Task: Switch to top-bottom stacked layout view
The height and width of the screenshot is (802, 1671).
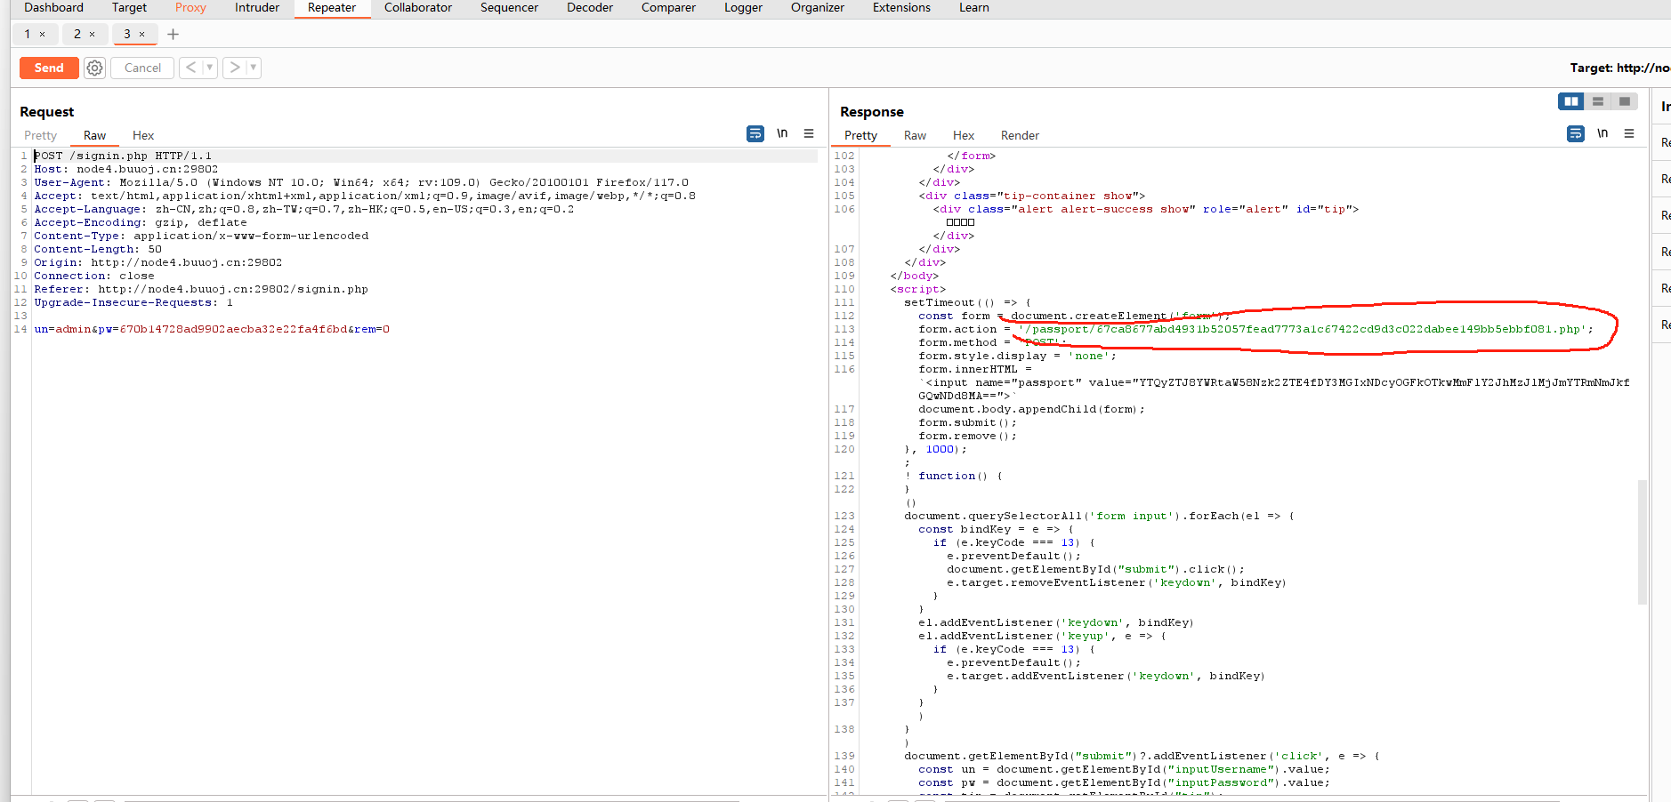Action: (1598, 101)
